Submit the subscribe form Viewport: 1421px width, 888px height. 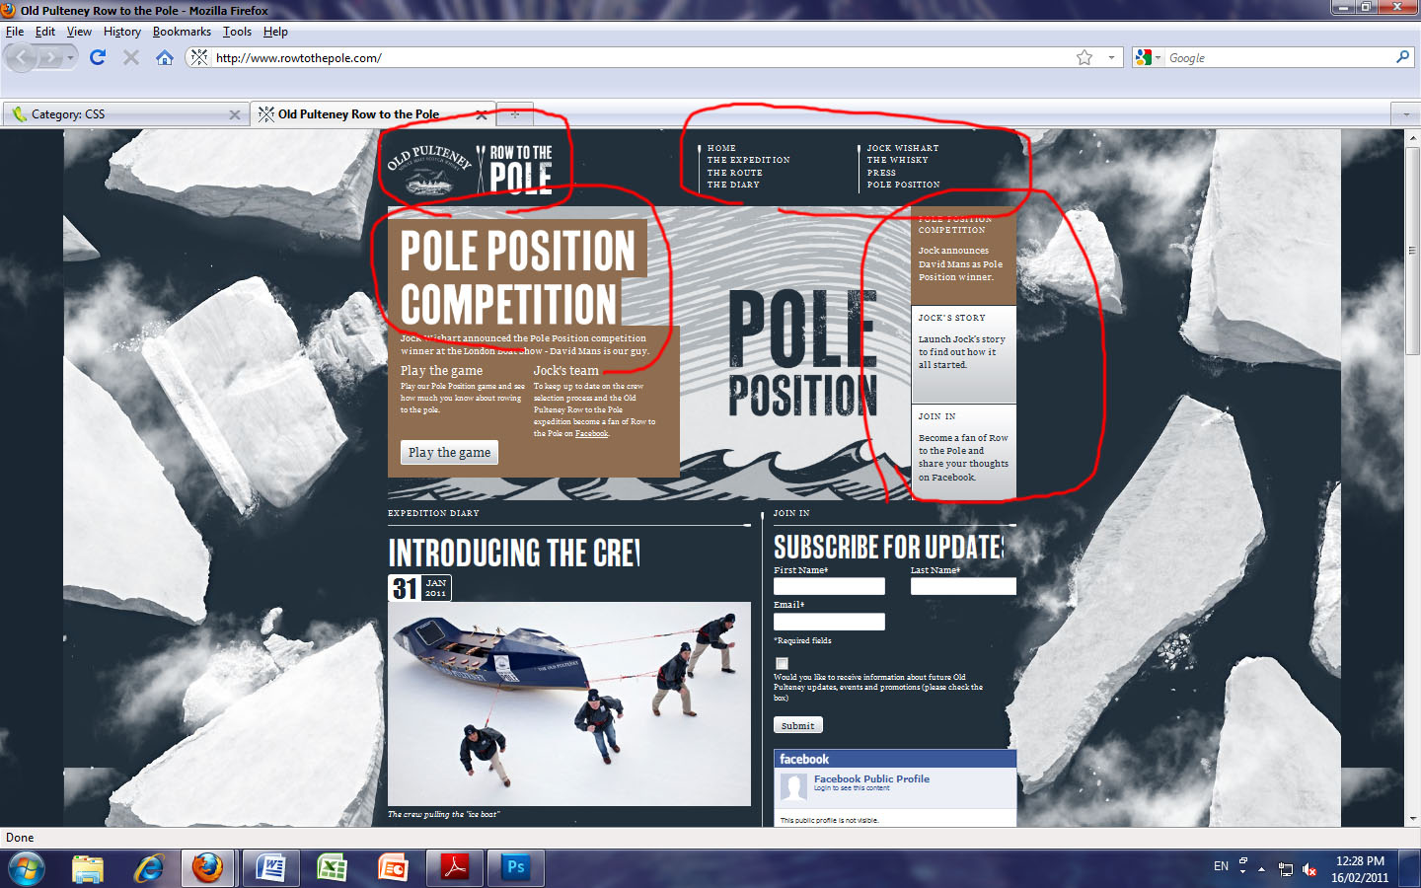(797, 725)
